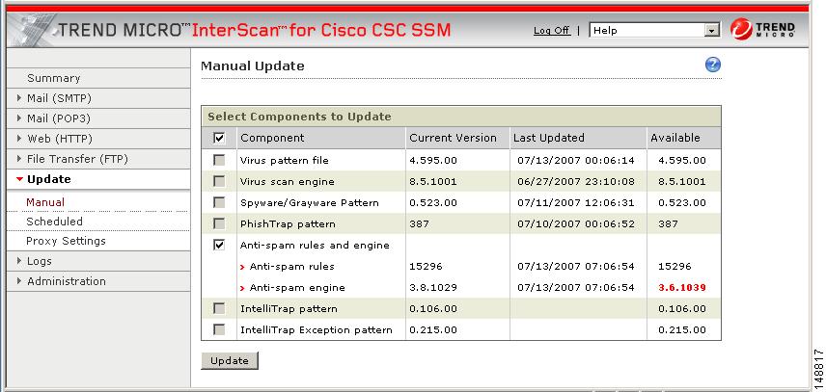This screenshot has height=392, width=826.
Task: Click the red Update collapse arrow
Action: click(x=20, y=180)
